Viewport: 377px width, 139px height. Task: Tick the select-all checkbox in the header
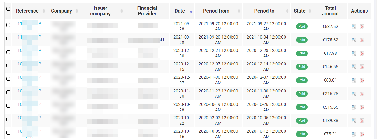click(8, 9)
